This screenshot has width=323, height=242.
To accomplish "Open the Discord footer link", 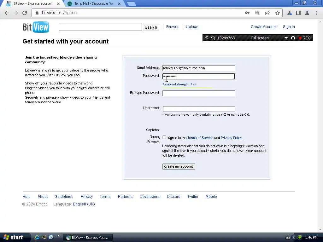I will click(x=173, y=197).
